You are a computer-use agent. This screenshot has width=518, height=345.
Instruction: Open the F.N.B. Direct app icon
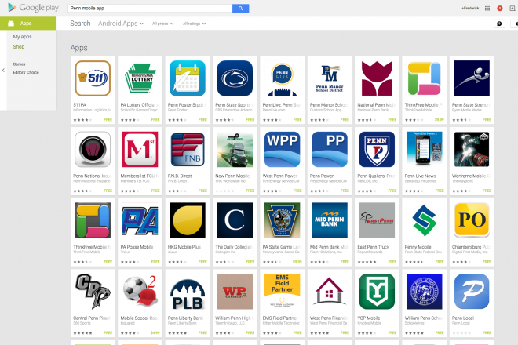tap(188, 149)
